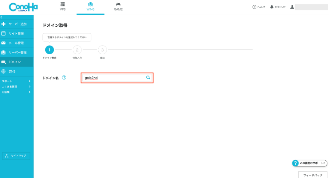The width and height of the screenshot is (329, 178).
Task: Click the domain search magnifier icon
Action: (x=148, y=77)
